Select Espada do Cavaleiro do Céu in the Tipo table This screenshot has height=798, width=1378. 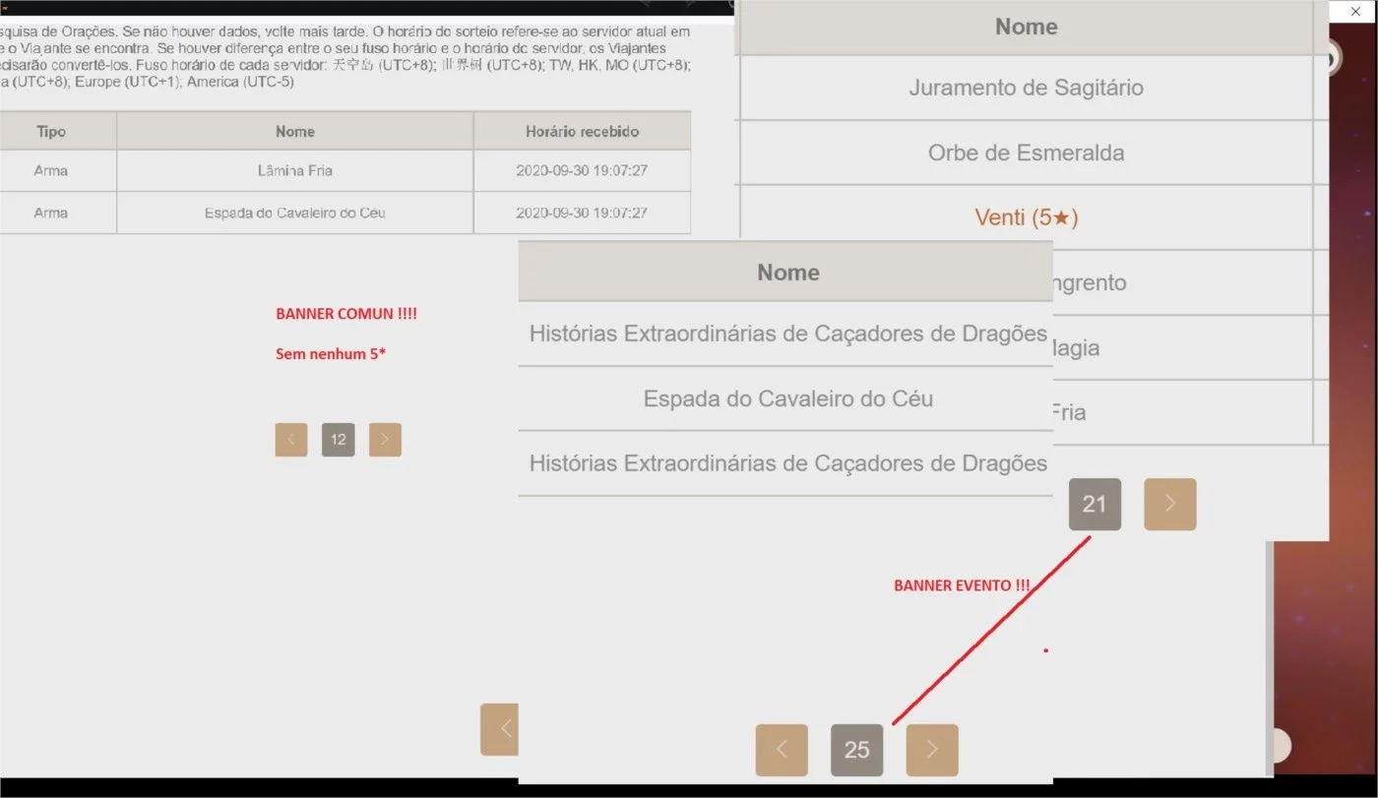pyautogui.click(x=295, y=213)
